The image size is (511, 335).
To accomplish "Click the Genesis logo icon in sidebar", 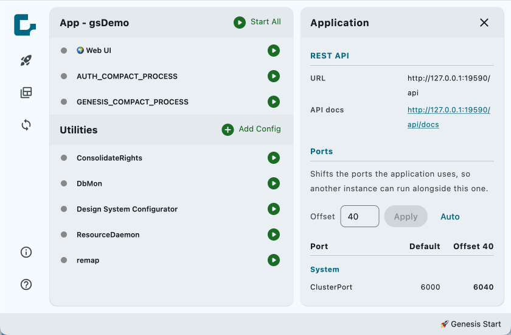I will click(x=25, y=25).
